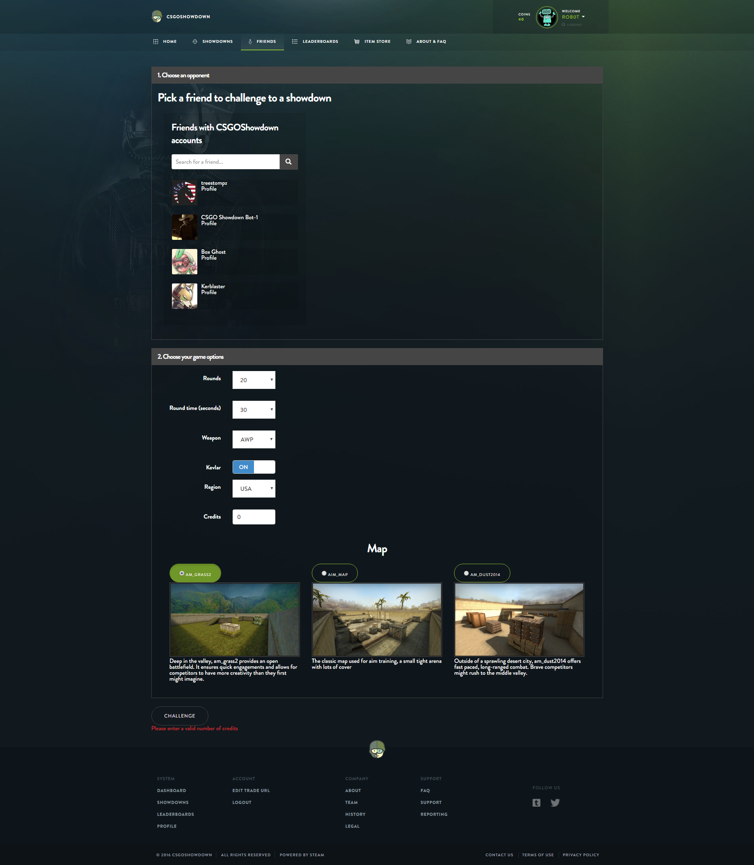Viewport: 754px width, 865px height.
Task: Go to the About & FAQ nav tab
Action: [426, 42]
